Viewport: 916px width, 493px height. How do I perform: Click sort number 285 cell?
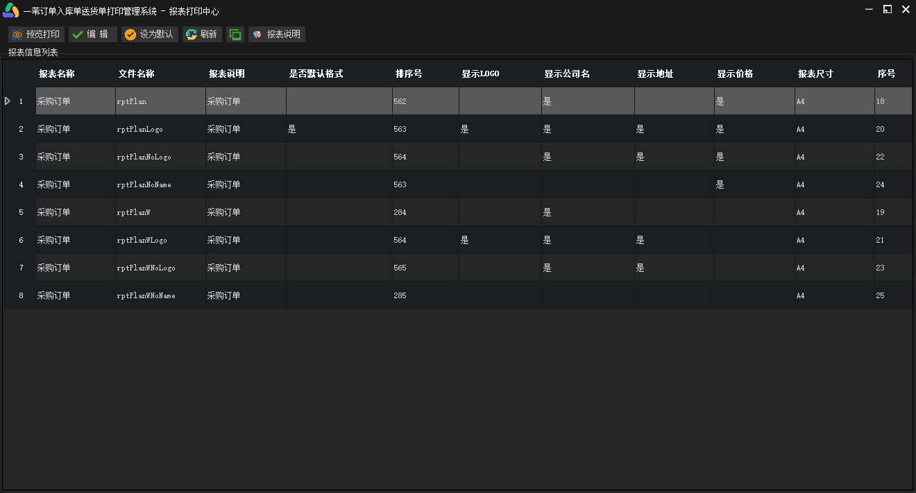pyautogui.click(x=425, y=295)
